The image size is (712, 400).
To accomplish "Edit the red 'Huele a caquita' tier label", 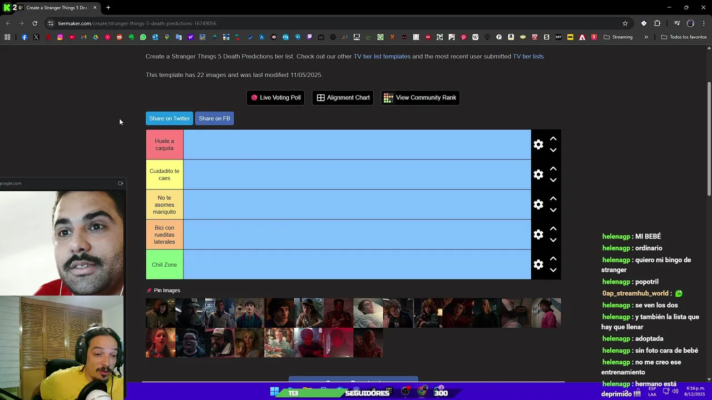I will pos(164,144).
